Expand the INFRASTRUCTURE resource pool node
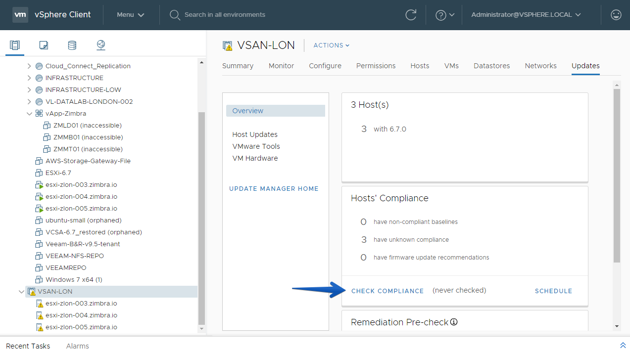Image resolution: width=630 pixels, height=352 pixels. [29, 78]
